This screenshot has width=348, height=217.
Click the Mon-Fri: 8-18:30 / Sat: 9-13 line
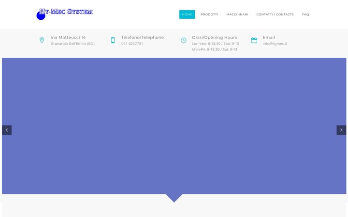215,49
